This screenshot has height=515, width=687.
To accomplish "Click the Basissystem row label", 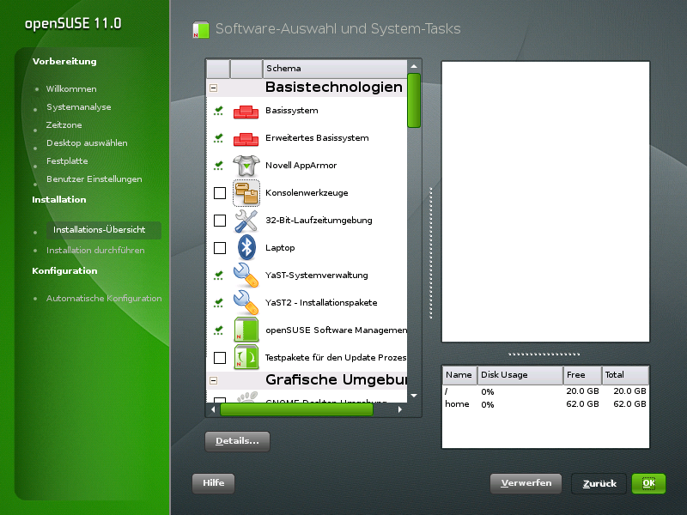I will 292,111.
